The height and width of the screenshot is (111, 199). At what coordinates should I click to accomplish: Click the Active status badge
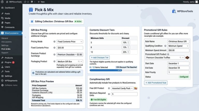(x=78, y=21)
